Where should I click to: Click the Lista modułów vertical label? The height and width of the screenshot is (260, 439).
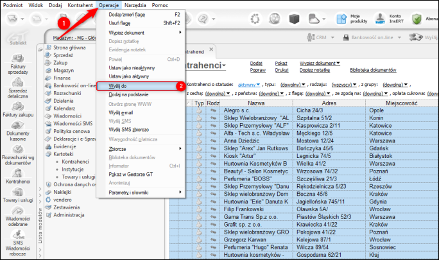[x=40, y=225]
